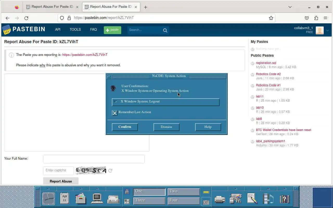Click the site lock icon in the address bar
333x208 pixels.
(x=69, y=18)
